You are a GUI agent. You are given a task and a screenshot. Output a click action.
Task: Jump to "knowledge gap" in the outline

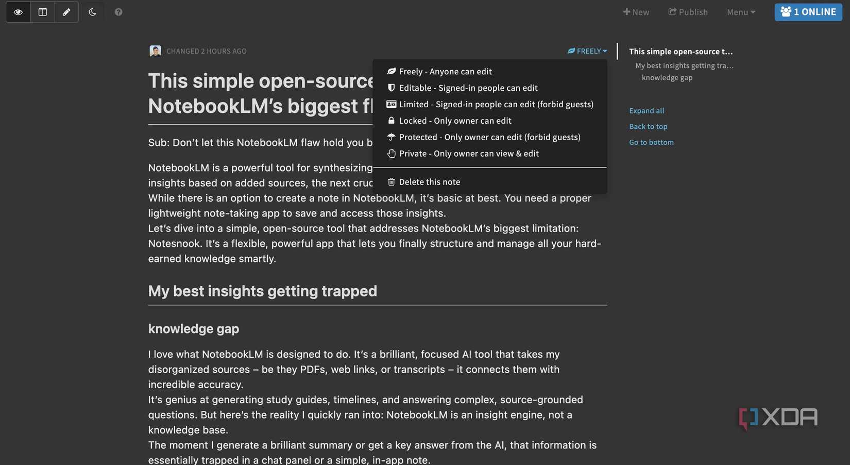pos(667,78)
